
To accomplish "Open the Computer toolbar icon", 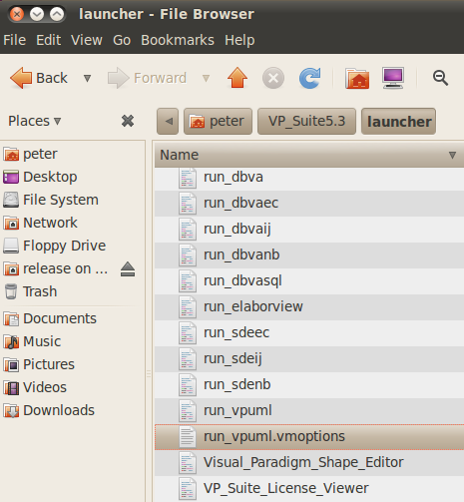I will [393, 78].
